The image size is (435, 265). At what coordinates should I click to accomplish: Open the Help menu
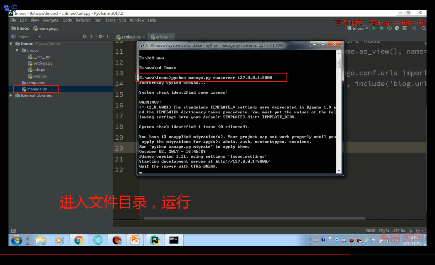pos(152,20)
